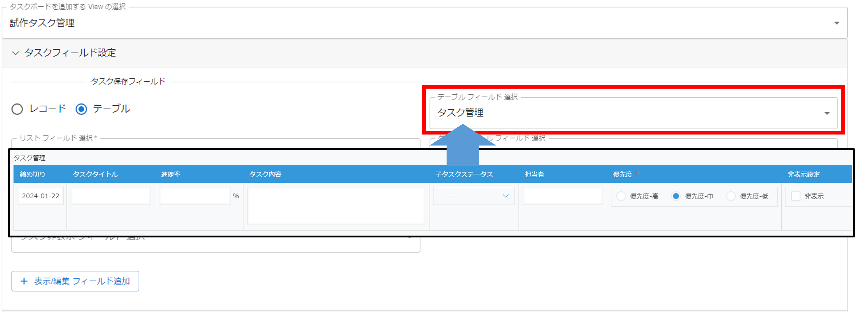
Task: Click the 進捗率 percent input field
Action: [195, 196]
